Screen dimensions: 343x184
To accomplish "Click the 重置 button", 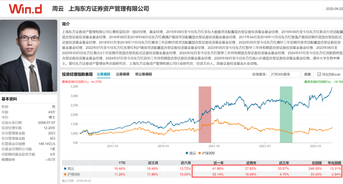I will click(307, 74).
